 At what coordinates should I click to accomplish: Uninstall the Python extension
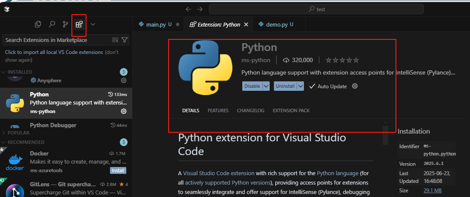pyautogui.click(x=285, y=86)
